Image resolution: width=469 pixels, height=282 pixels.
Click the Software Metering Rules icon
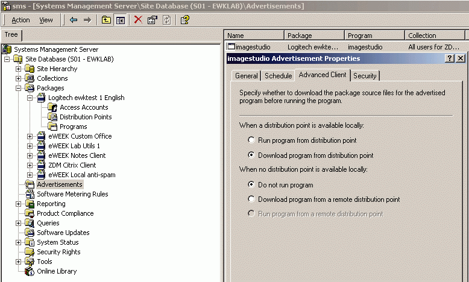(30, 194)
